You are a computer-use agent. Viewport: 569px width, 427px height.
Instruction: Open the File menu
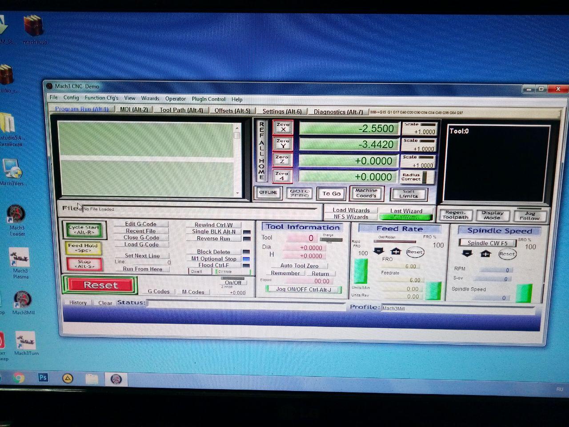[x=54, y=97]
